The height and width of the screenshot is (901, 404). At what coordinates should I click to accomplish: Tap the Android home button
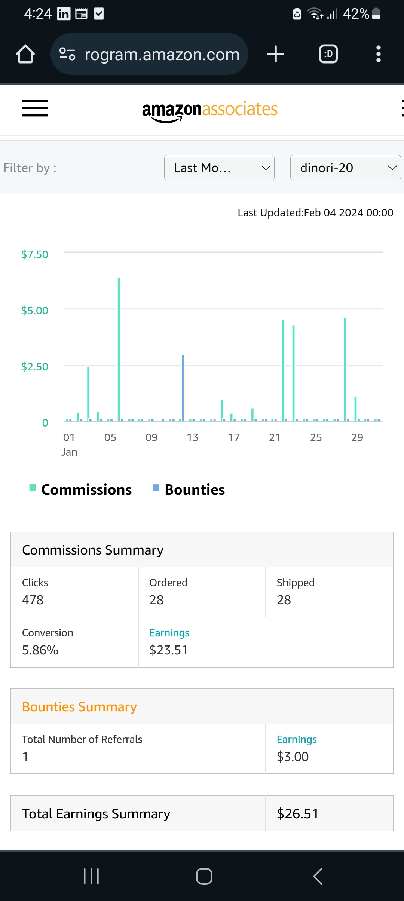(204, 876)
